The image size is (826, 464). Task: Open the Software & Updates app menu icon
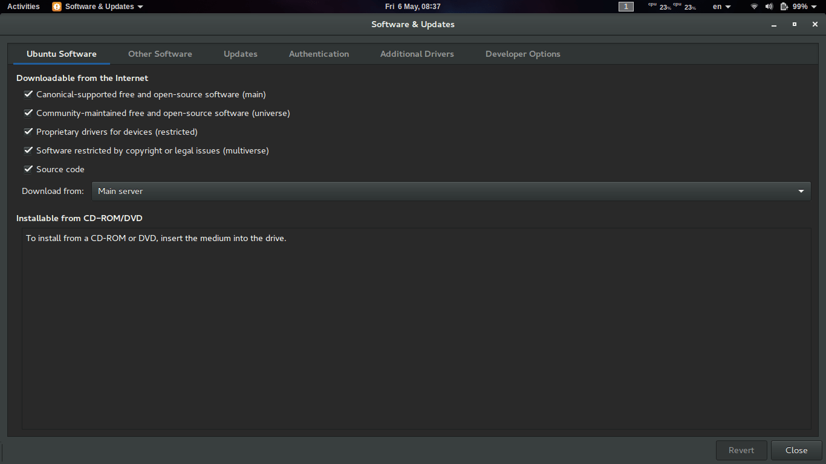[56, 7]
